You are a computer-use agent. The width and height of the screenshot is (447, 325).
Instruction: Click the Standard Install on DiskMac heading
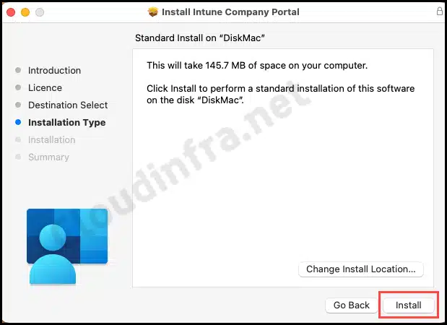(x=200, y=38)
